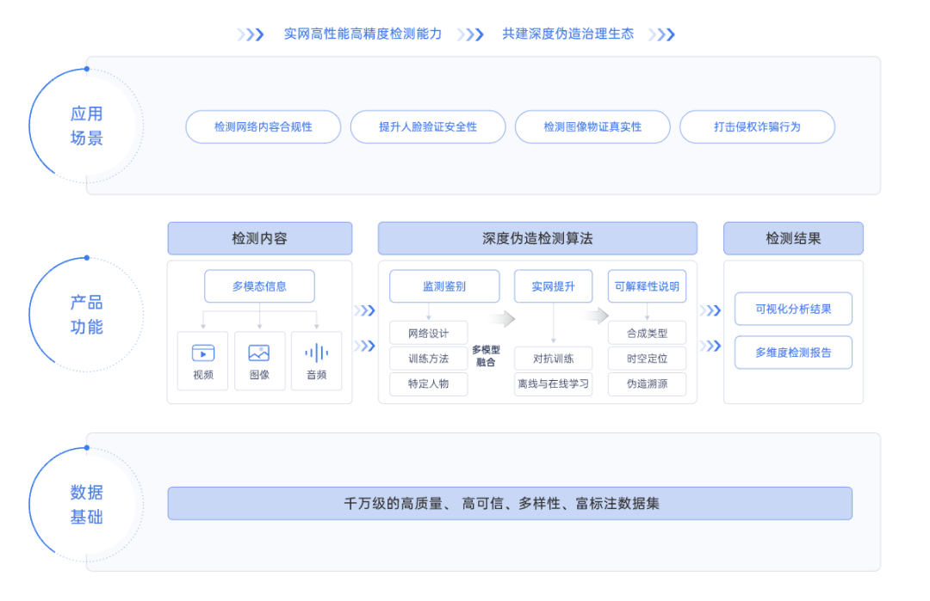Click the video play icon
This screenshot has width=930, height=601.
[203, 353]
